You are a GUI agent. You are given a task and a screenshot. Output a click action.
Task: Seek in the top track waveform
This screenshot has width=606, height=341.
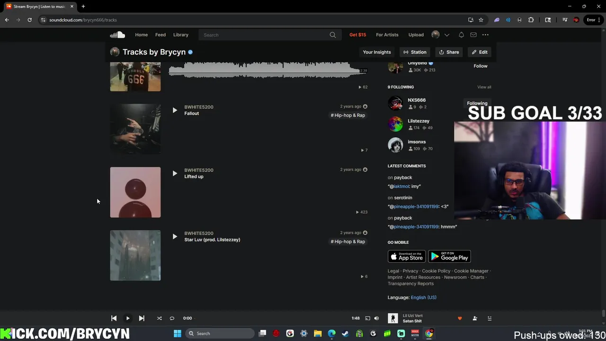tap(268, 70)
